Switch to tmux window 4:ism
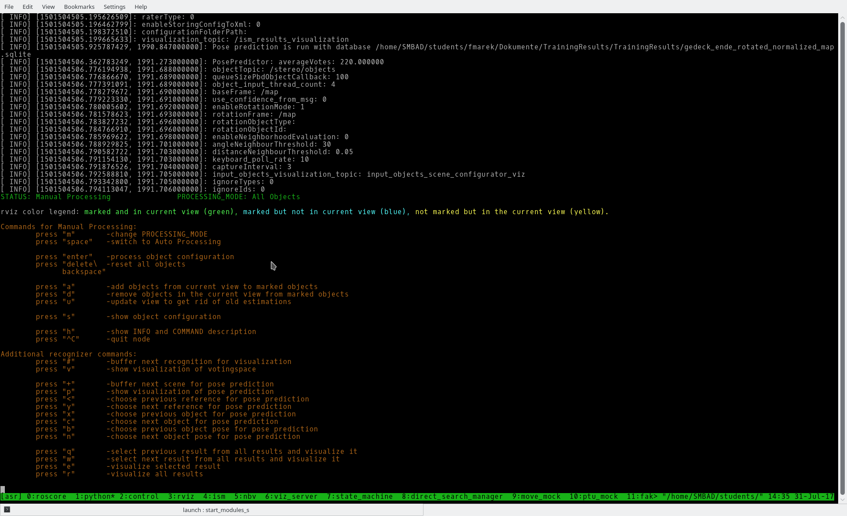Viewport: 847px width, 516px height. 214,497
